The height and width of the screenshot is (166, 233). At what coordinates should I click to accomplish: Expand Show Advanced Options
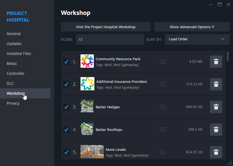192,27
